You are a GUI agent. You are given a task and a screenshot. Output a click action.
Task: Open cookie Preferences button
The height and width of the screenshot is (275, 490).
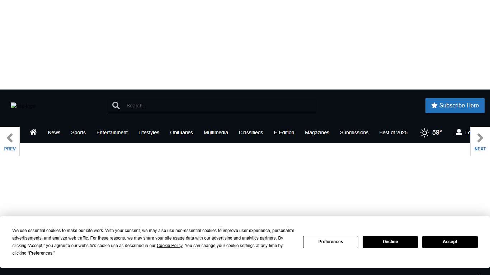tap(331, 242)
